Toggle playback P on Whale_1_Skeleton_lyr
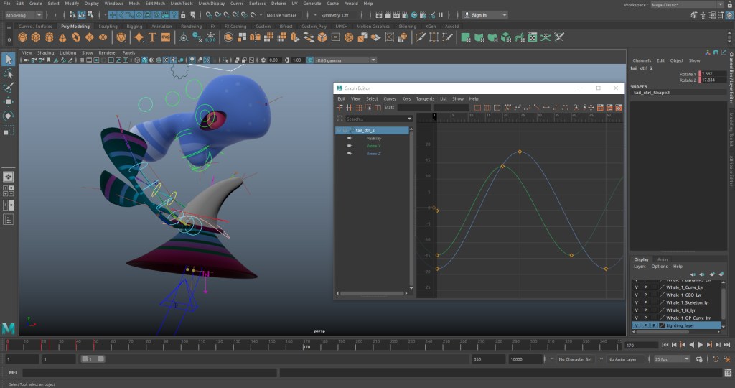This screenshot has height=388, width=735. click(x=645, y=302)
